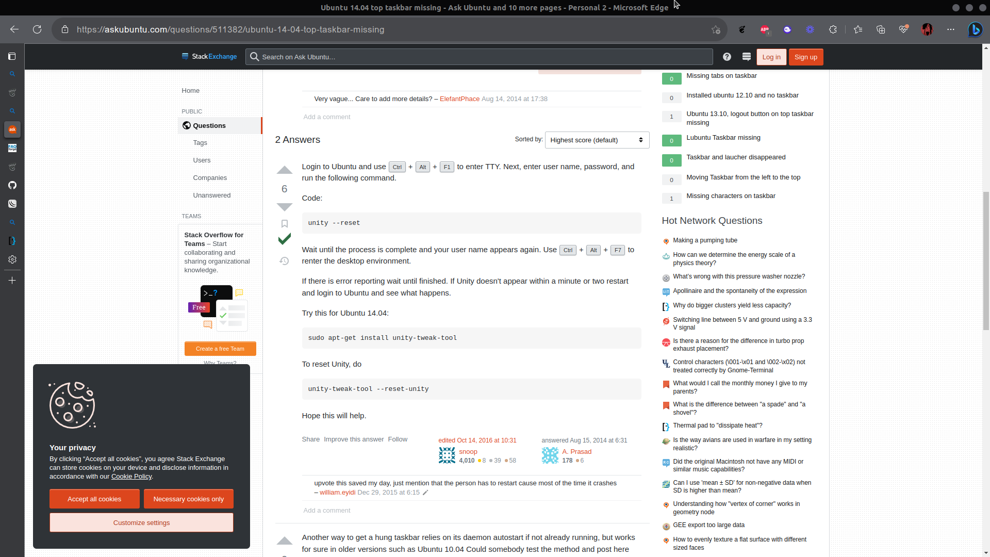
Task: Upvote the unity --reset answer
Action: (x=284, y=170)
